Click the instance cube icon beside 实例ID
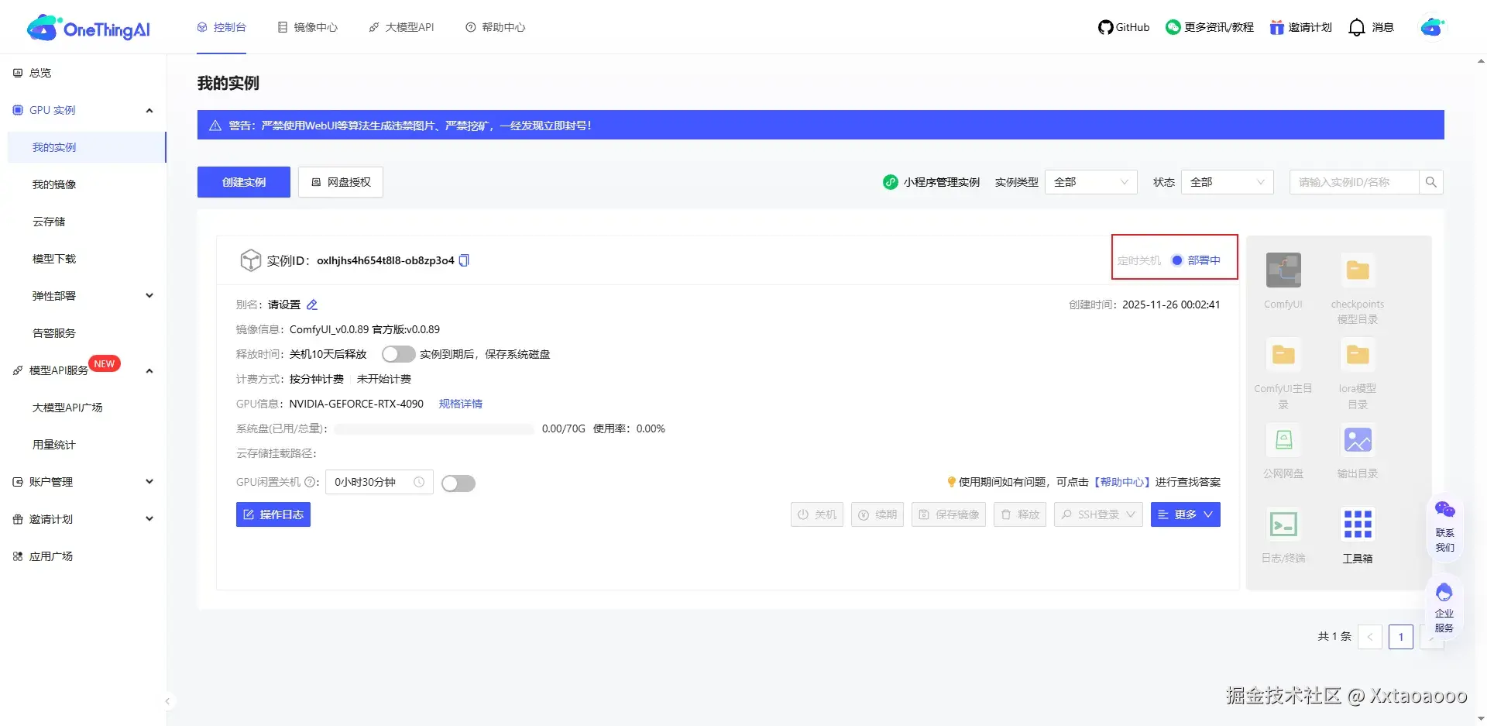Image resolution: width=1487 pixels, height=726 pixels. [250, 260]
